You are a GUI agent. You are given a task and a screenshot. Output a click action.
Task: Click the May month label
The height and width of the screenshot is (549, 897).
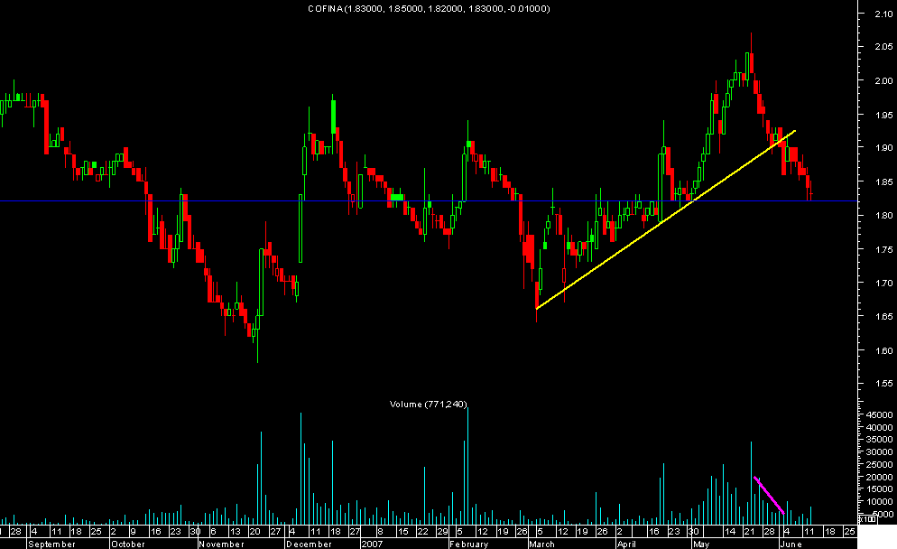[701, 544]
